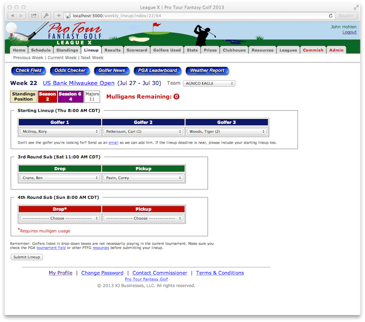Click the browser Back arrow button
The height and width of the screenshot is (322, 365).
(10, 16)
